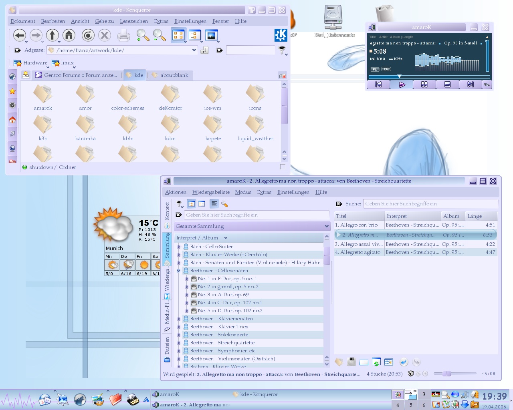513x410 pixels.
Task: Open the Lesezeichen menu in Konqueror
Action: (x=134, y=21)
